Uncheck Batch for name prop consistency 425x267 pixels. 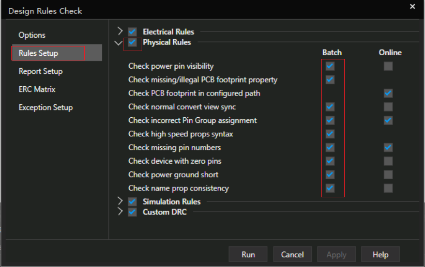pyautogui.click(x=330, y=188)
